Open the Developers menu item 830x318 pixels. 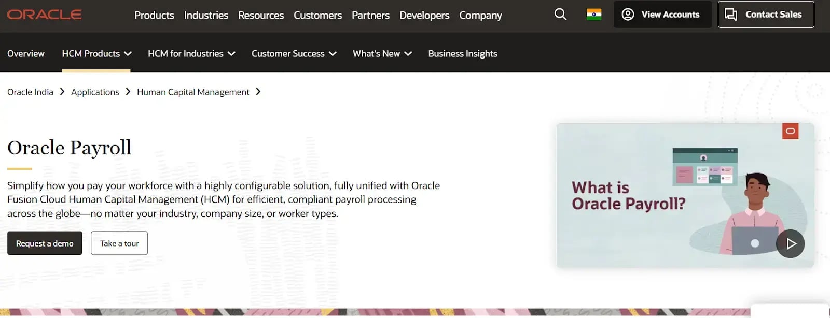coord(424,15)
